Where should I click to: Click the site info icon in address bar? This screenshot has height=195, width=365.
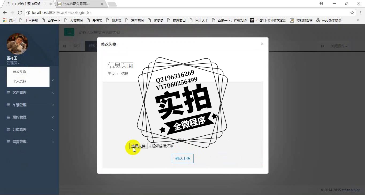(x=28, y=13)
